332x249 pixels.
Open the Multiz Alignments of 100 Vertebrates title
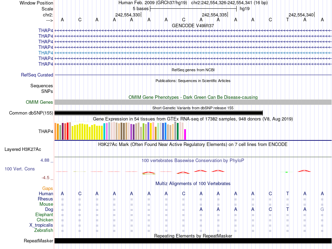193,183
